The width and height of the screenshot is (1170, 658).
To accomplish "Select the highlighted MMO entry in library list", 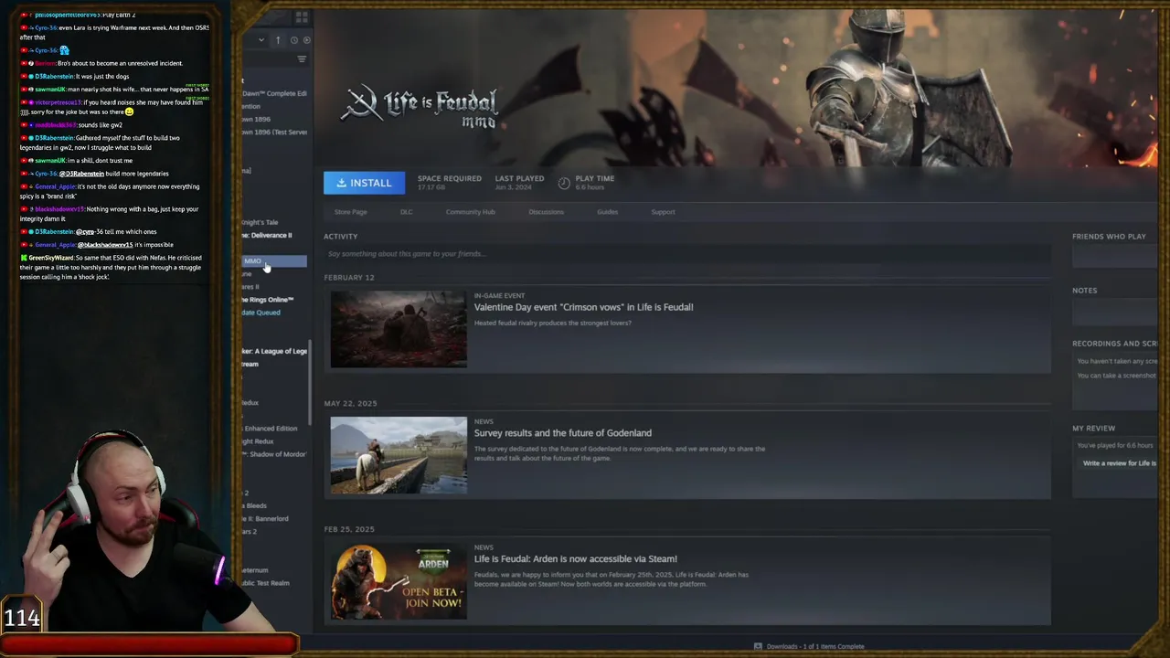I will 274,261.
